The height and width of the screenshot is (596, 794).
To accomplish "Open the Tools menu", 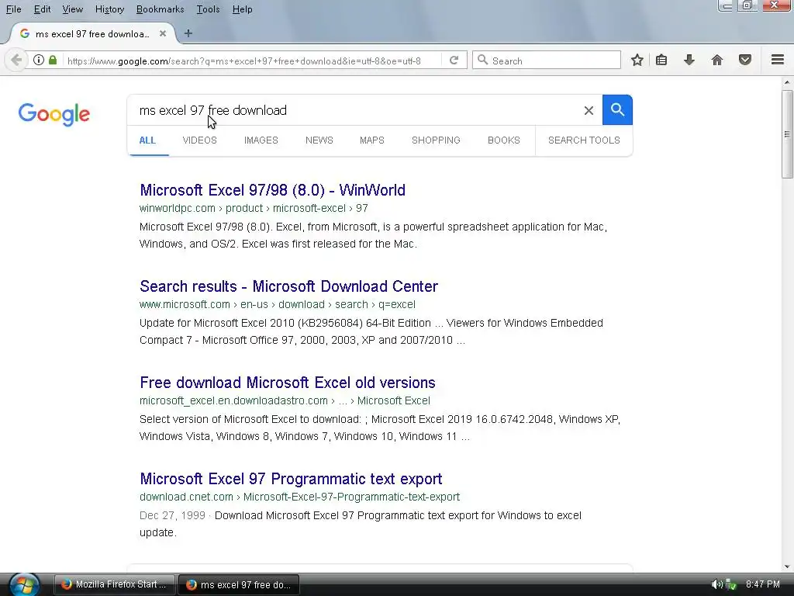I will tap(208, 9).
